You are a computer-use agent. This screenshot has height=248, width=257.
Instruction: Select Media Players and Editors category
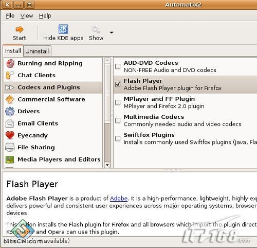coord(53,160)
